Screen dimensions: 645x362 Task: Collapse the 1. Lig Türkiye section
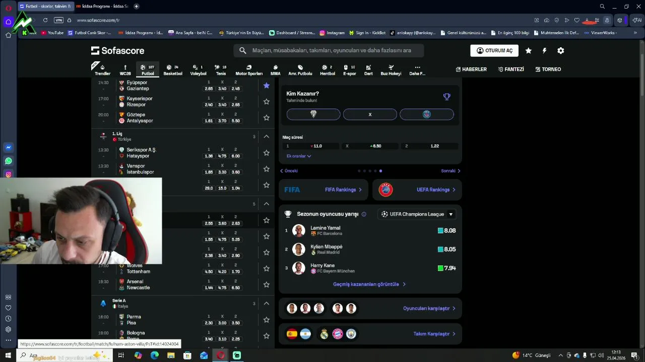pos(266,136)
